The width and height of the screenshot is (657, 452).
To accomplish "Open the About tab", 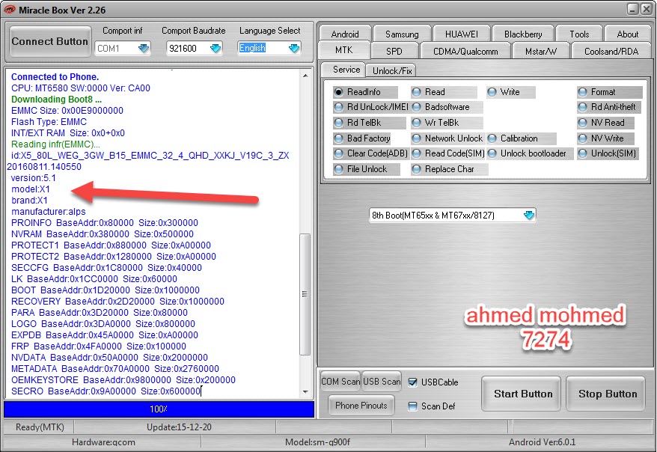I will (x=627, y=34).
